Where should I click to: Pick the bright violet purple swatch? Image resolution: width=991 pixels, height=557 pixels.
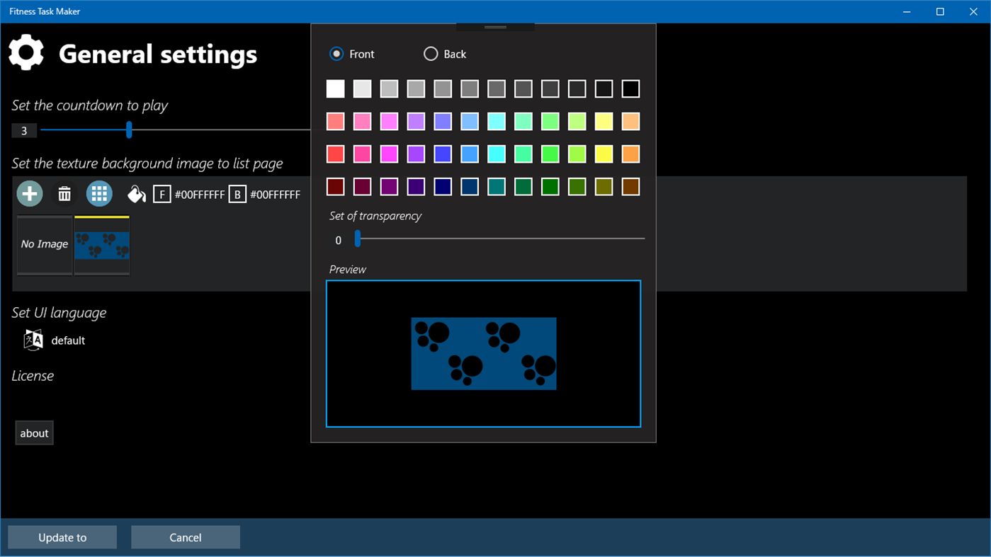[x=416, y=154]
